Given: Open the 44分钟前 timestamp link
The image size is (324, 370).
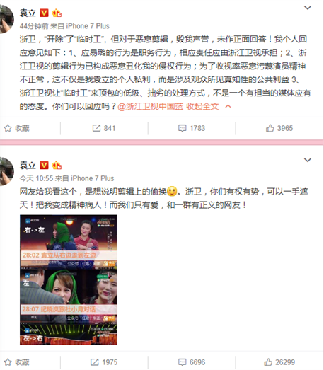Looking at the screenshot, I should (34, 26).
